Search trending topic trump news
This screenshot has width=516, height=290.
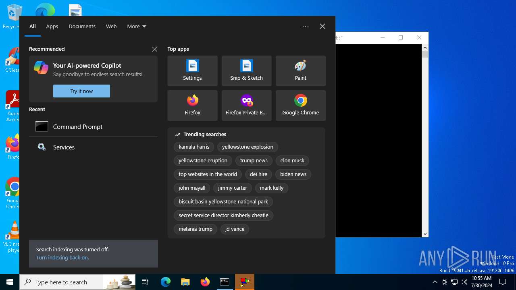(x=254, y=161)
